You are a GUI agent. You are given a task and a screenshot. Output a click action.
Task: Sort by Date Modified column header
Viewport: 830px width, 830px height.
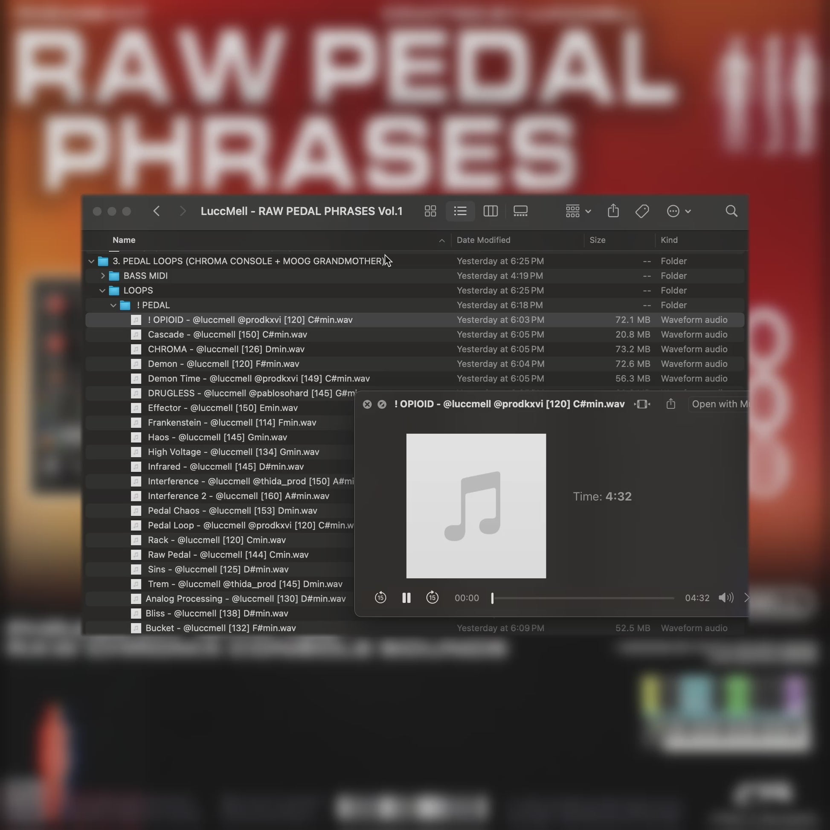483,240
